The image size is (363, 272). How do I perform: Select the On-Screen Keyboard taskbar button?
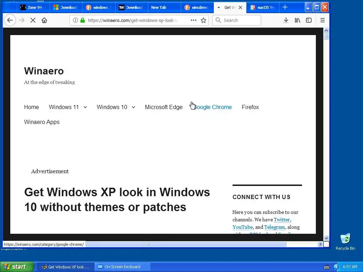click(122, 267)
